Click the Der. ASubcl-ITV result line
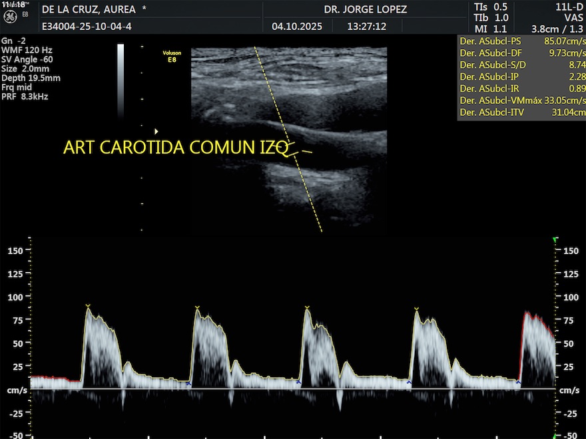 tap(521, 112)
